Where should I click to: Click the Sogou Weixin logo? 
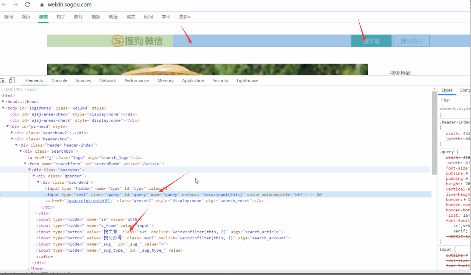137,41
